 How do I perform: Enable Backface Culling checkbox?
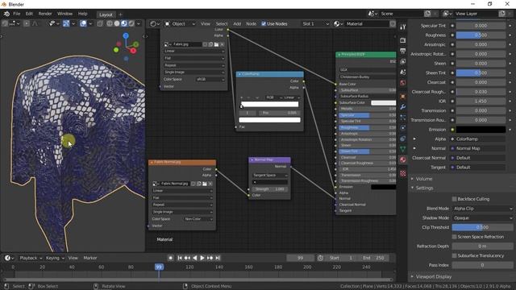pyautogui.click(x=454, y=199)
